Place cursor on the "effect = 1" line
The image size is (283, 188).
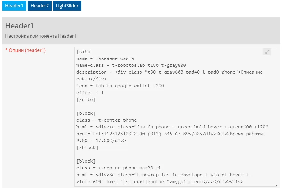(90, 93)
